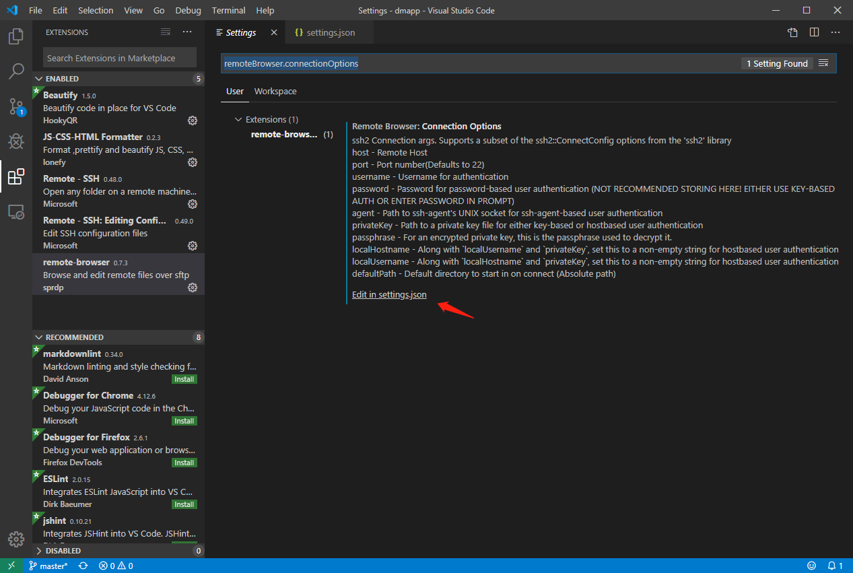Open the Terminal menu
The width and height of the screenshot is (853, 573).
coord(228,11)
